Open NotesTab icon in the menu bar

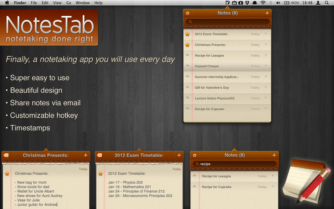pyautogui.click(x=228, y=3)
